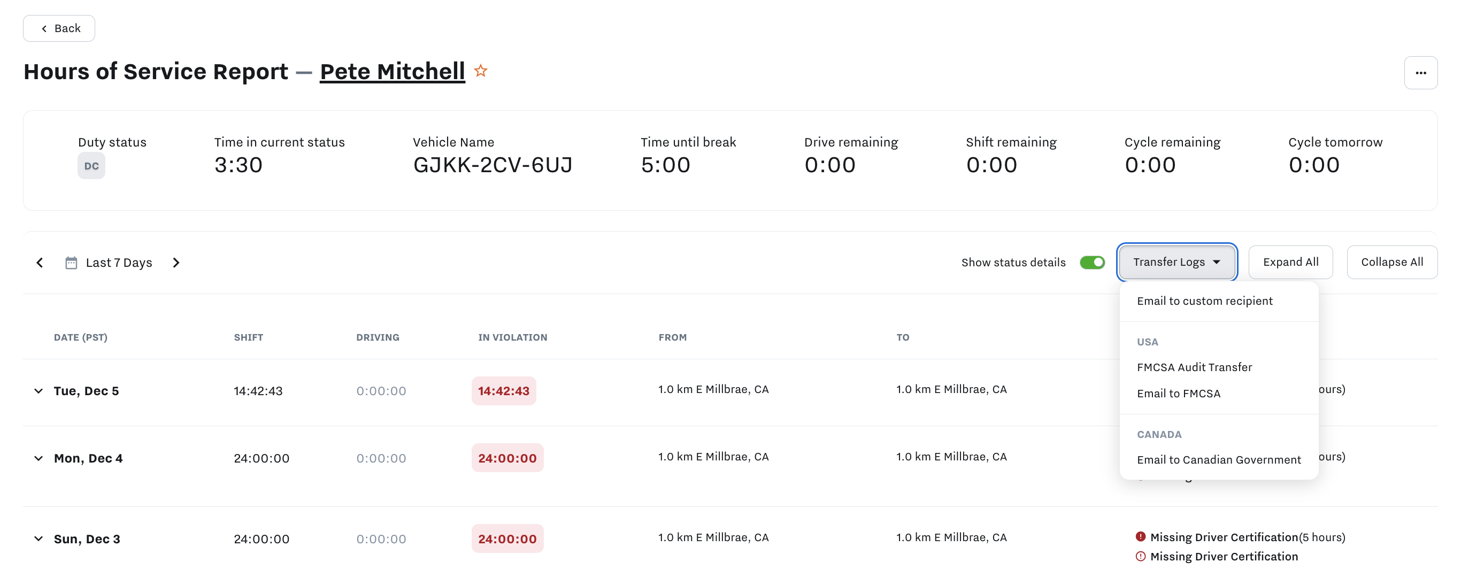Select FMCSA Audit Transfer option
The image size is (1461, 585).
pos(1194,366)
